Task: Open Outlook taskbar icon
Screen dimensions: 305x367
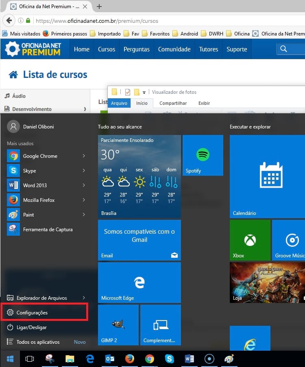Action: pos(110,358)
